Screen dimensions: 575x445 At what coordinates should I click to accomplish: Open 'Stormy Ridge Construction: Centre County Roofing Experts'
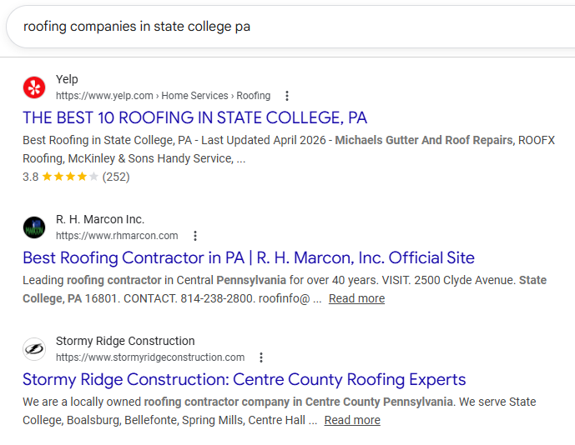pos(244,380)
